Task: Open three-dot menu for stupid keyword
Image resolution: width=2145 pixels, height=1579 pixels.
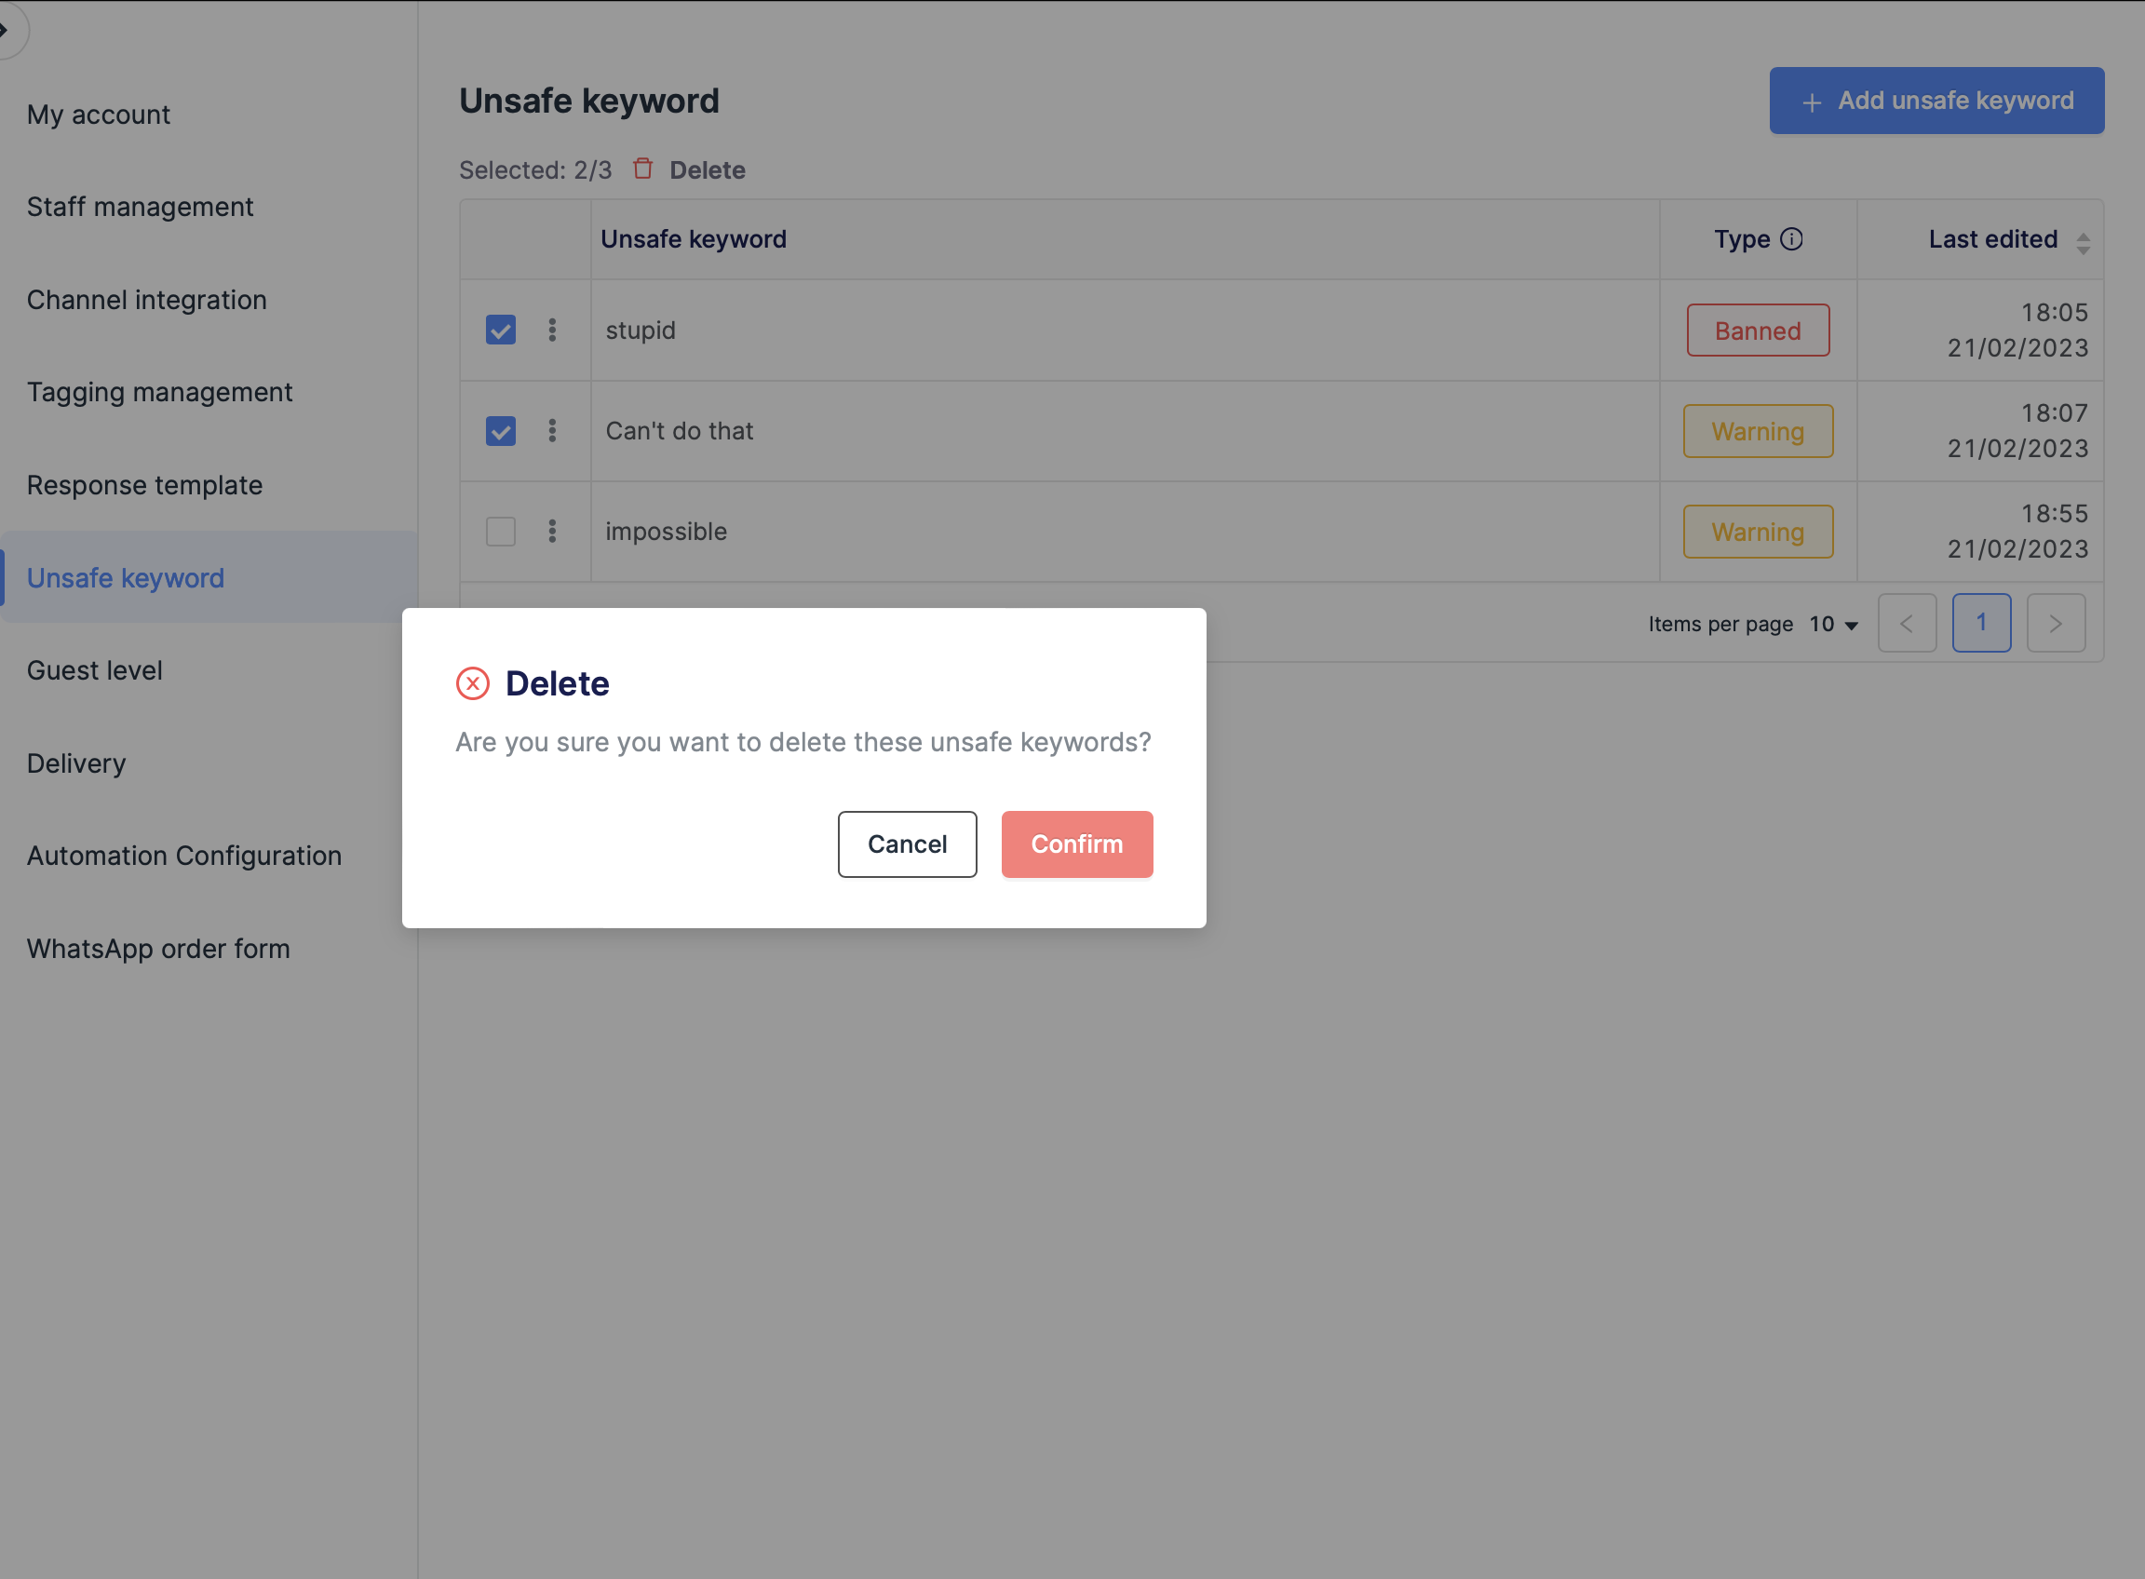Action: [x=551, y=330]
